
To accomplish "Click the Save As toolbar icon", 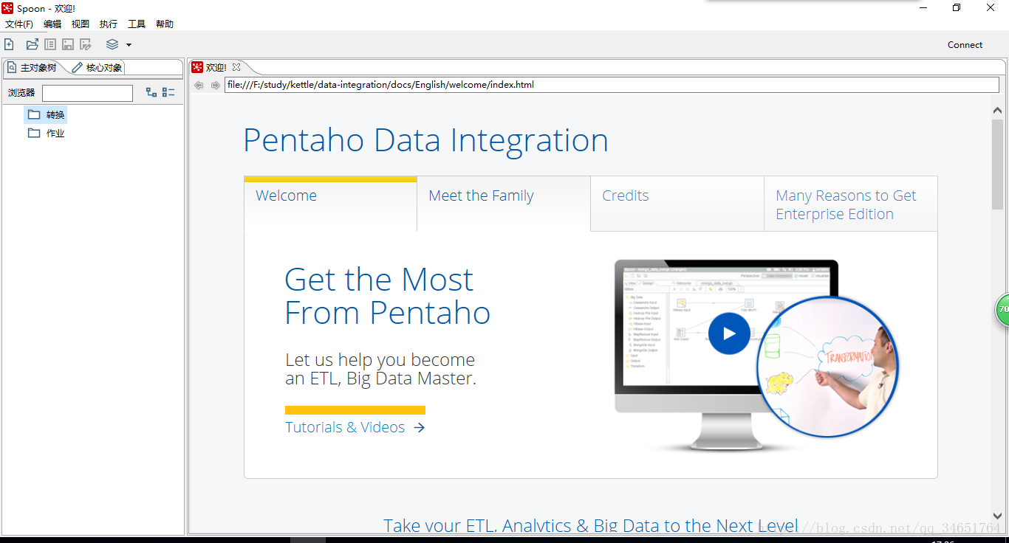I will [86, 44].
